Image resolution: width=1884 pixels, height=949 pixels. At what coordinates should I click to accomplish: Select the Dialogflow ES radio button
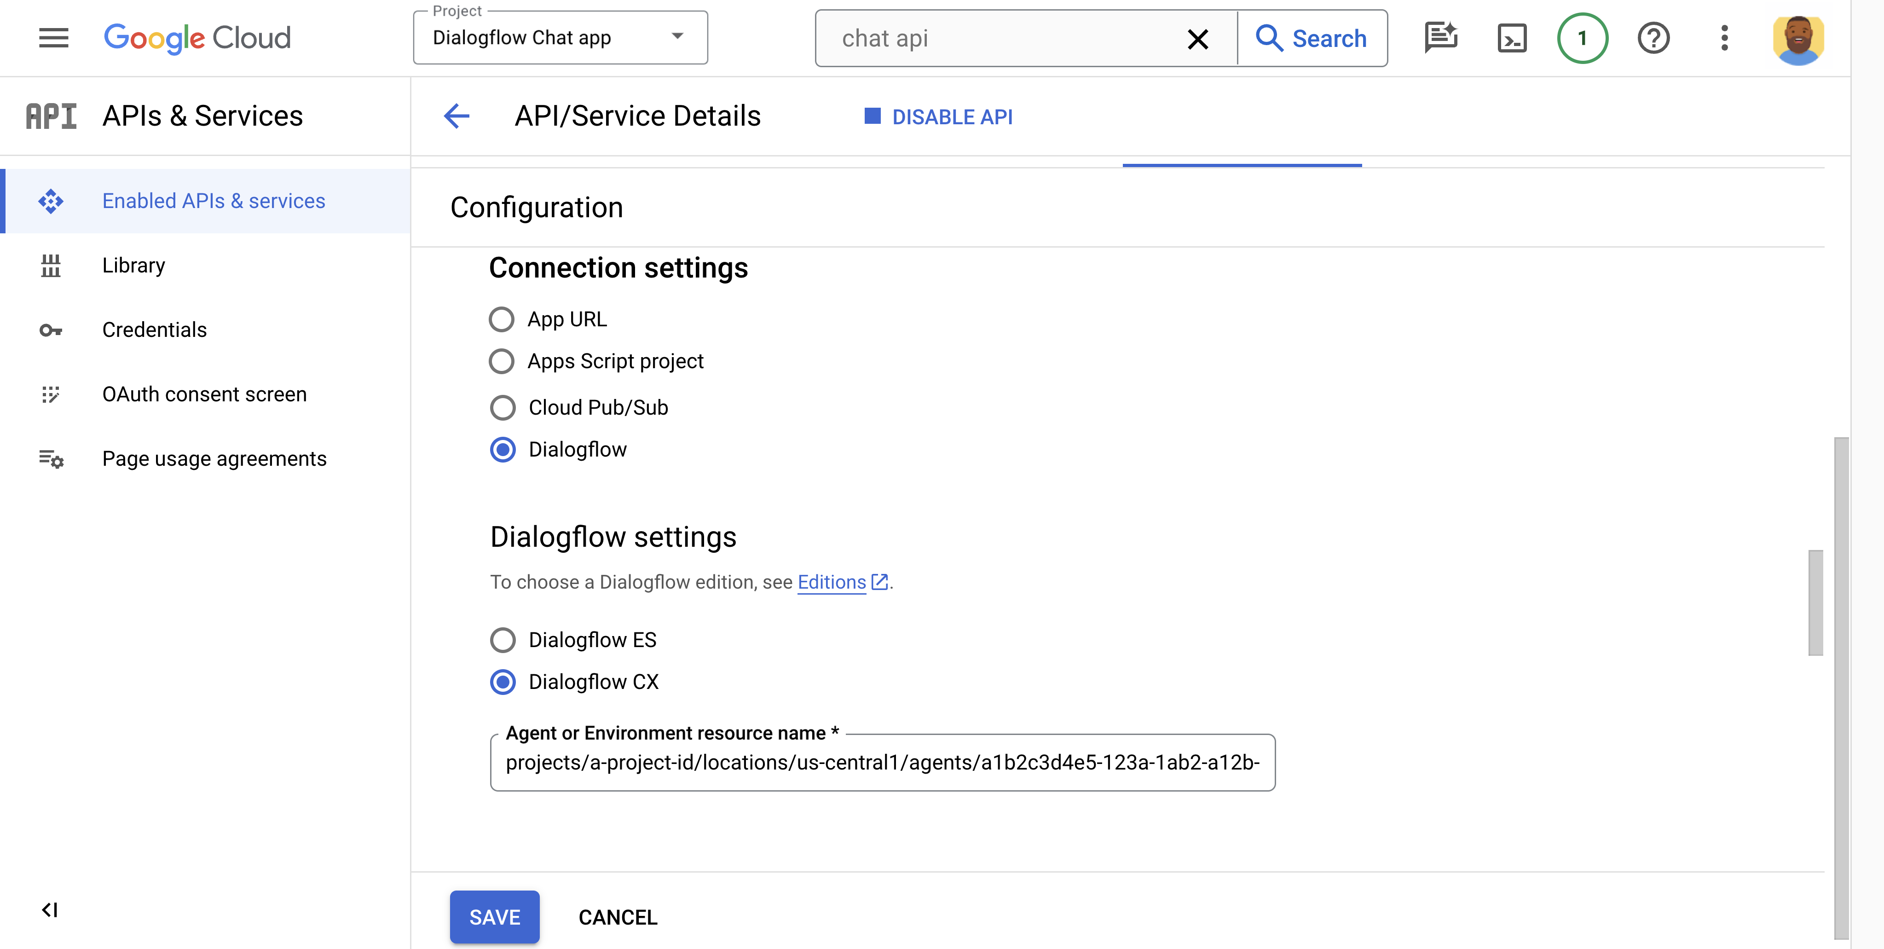[x=503, y=640]
